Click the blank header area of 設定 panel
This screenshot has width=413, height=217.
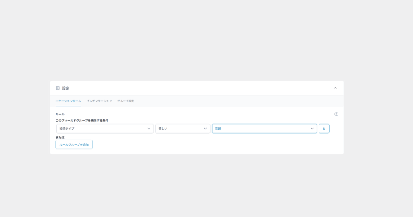[202, 88]
